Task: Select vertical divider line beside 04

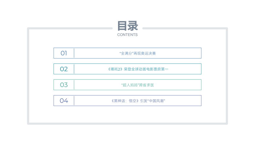Action: coord(74,100)
